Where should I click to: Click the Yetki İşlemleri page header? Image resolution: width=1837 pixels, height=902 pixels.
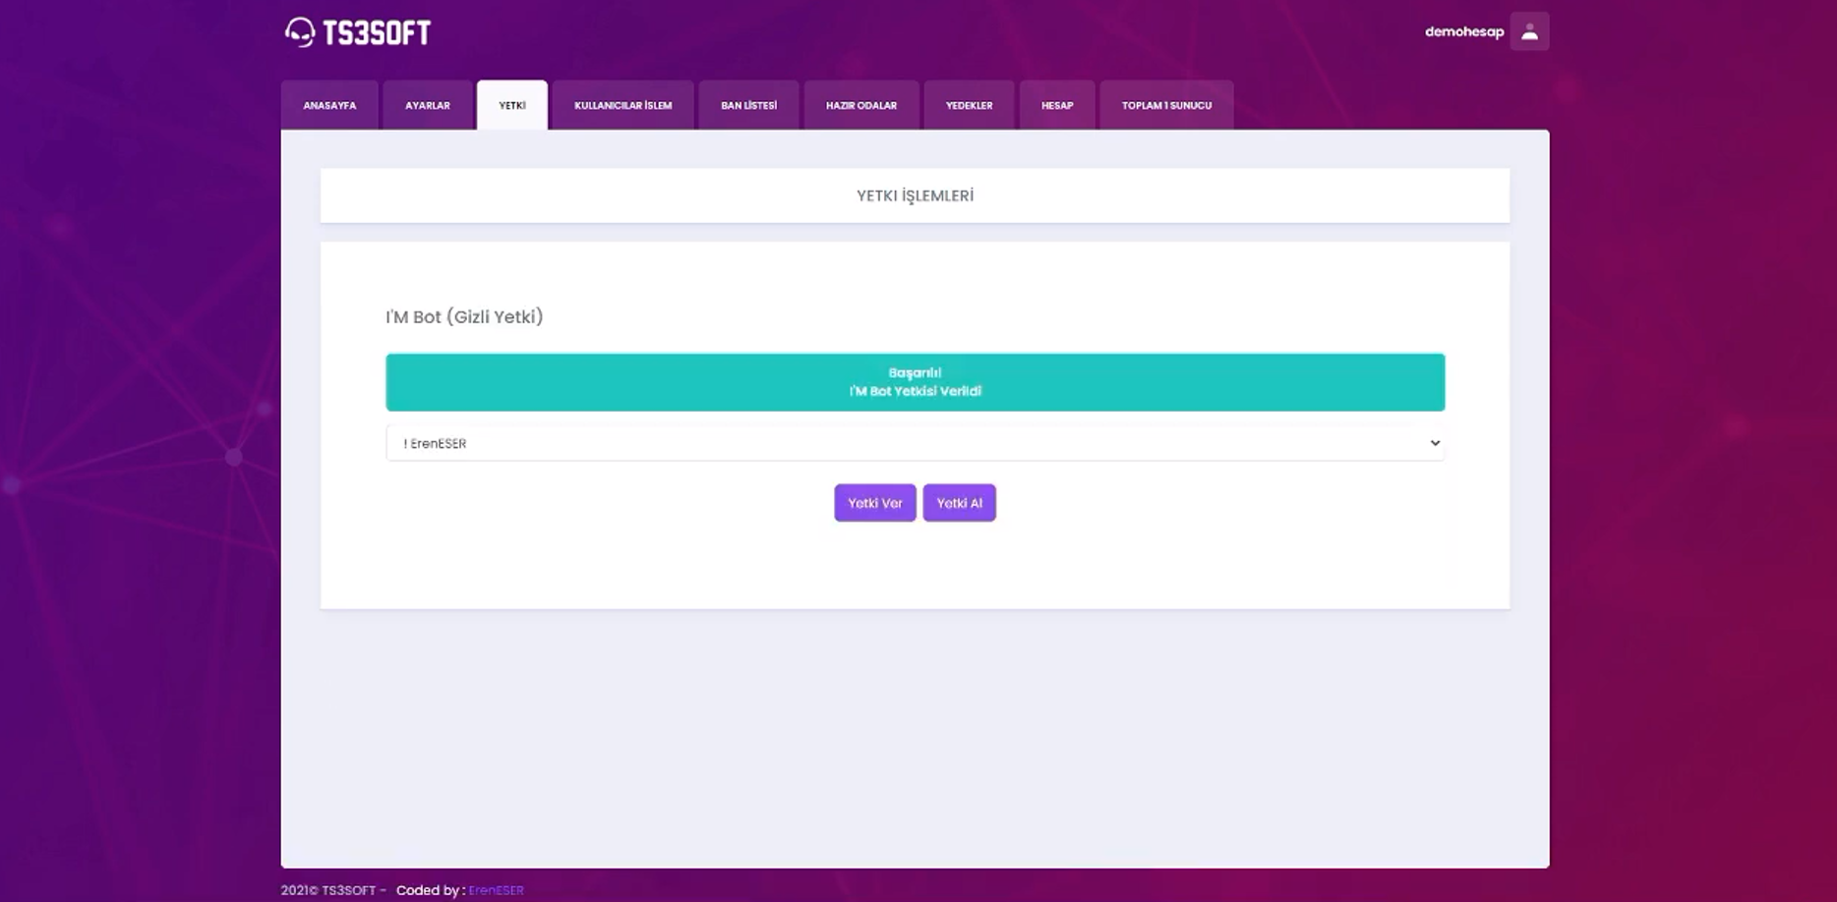pos(915,196)
